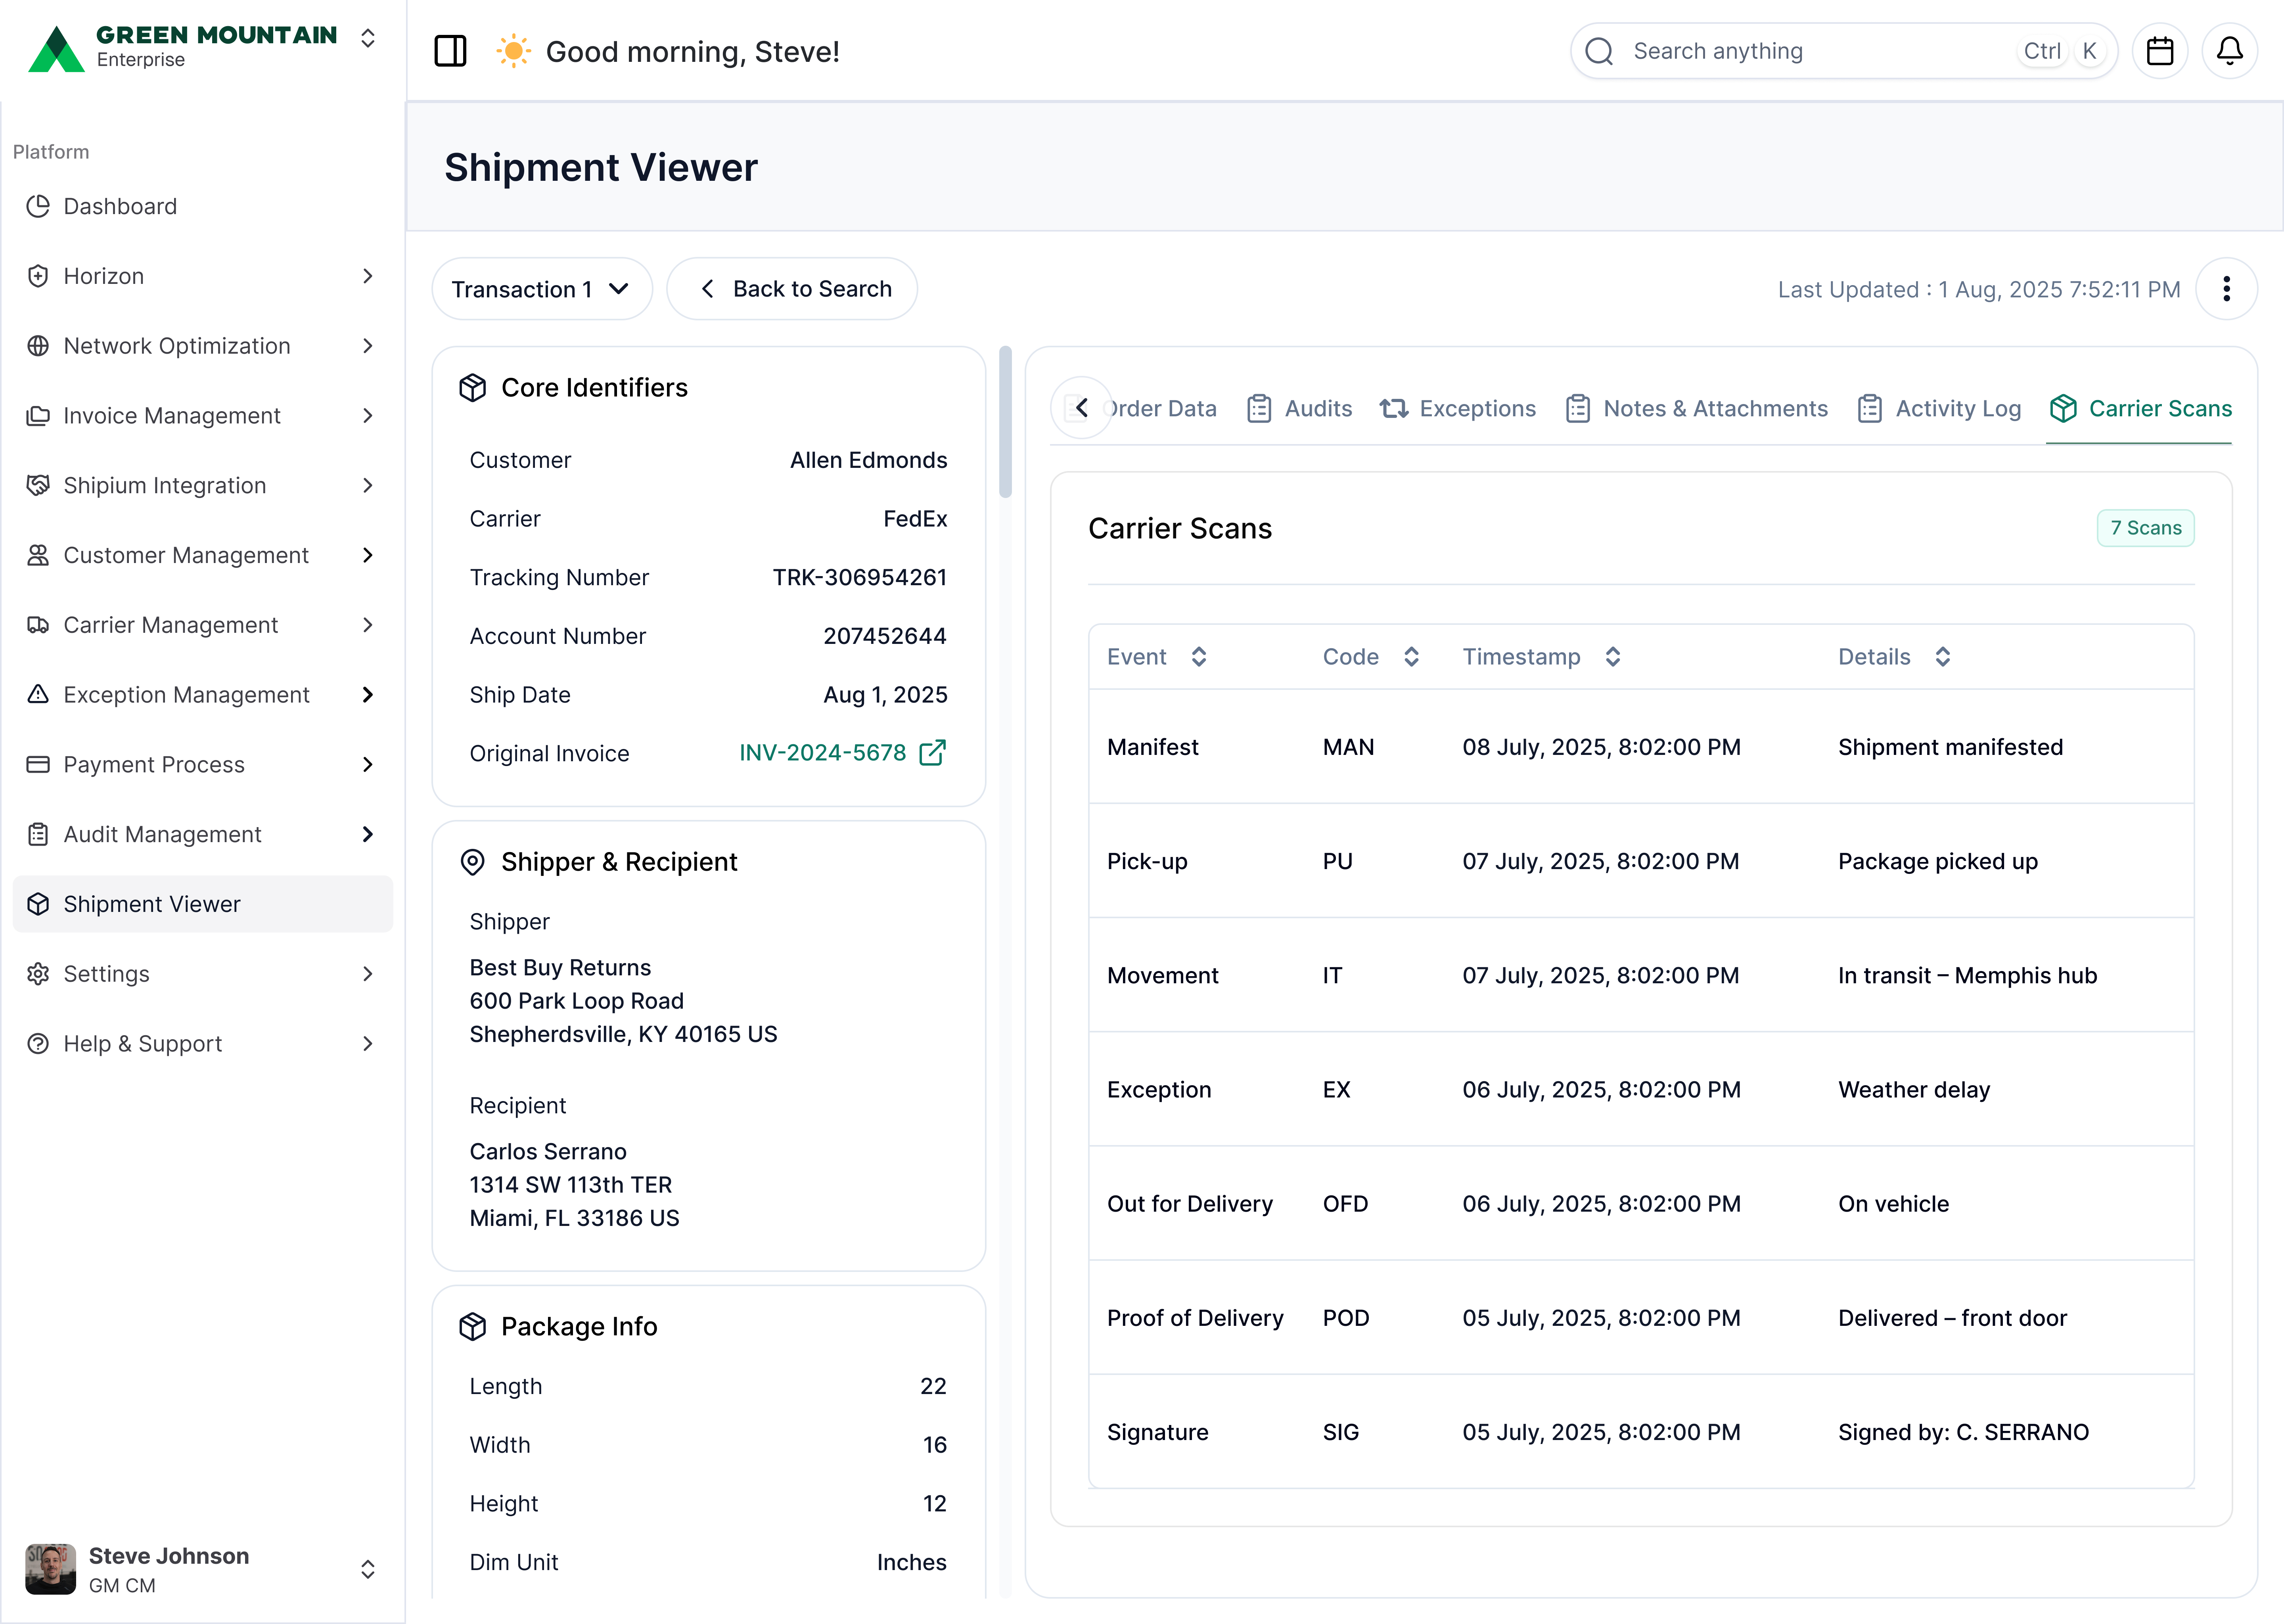The width and height of the screenshot is (2284, 1624).
Task: Sort table by Event column
Action: [1199, 657]
